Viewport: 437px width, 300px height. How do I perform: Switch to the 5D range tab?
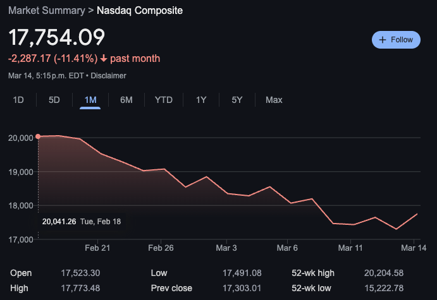(54, 100)
